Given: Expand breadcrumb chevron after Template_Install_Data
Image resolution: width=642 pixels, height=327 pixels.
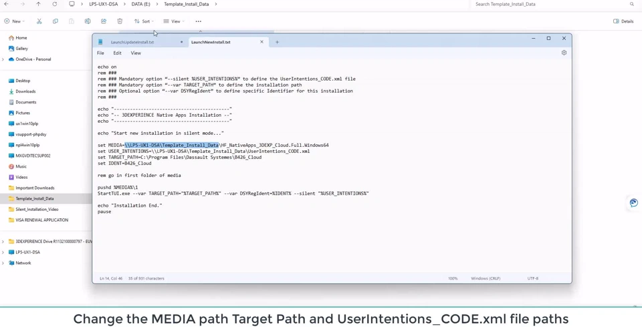Looking at the screenshot, I should tap(216, 4).
